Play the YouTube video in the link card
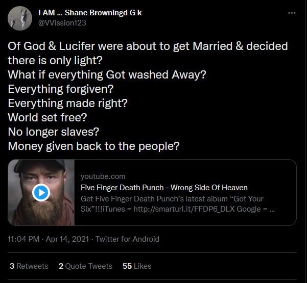This screenshot has height=283, width=307. 41,192
